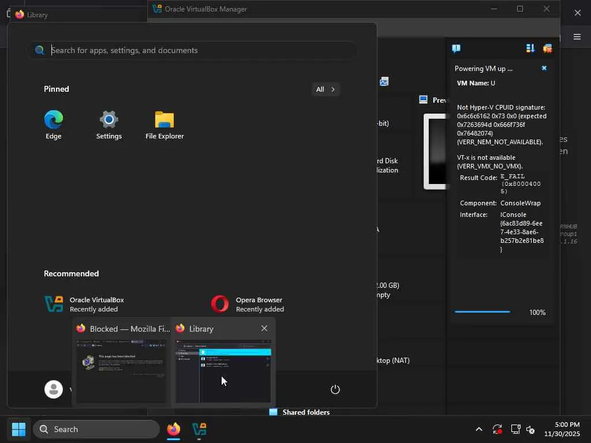Open the Firefox hamburger menu
The image size is (591, 443).
tap(577, 36)
